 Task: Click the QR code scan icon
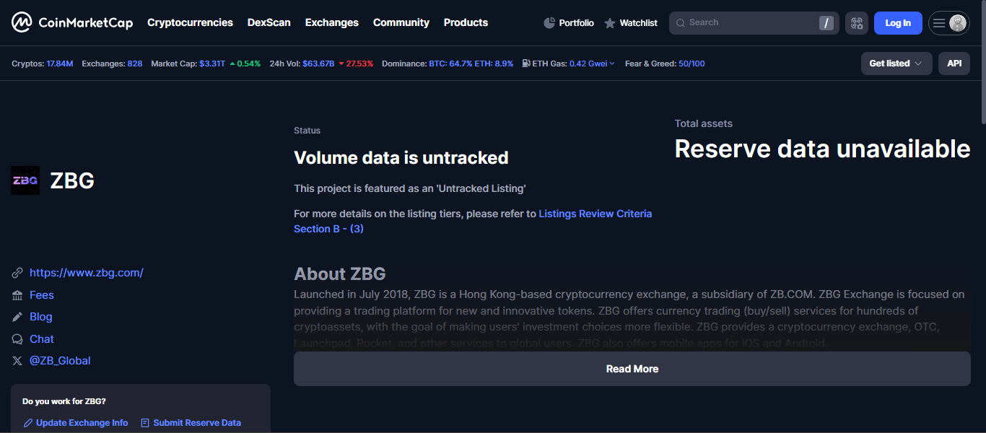pos(857,23)
